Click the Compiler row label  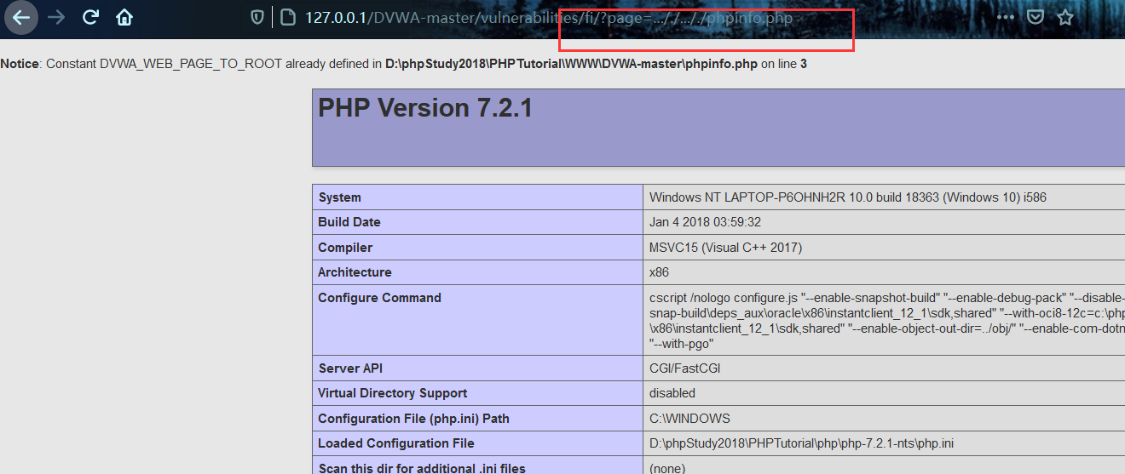[x=345, y=248]
